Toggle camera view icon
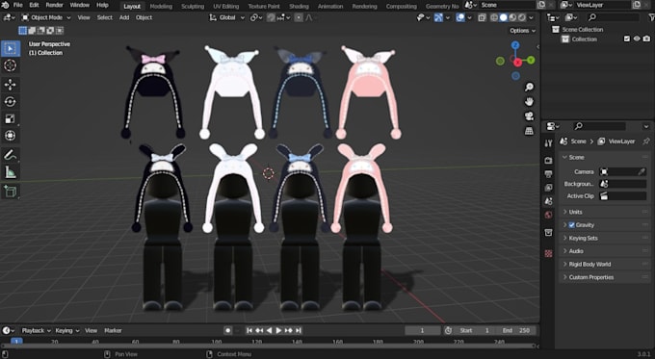 529,116
